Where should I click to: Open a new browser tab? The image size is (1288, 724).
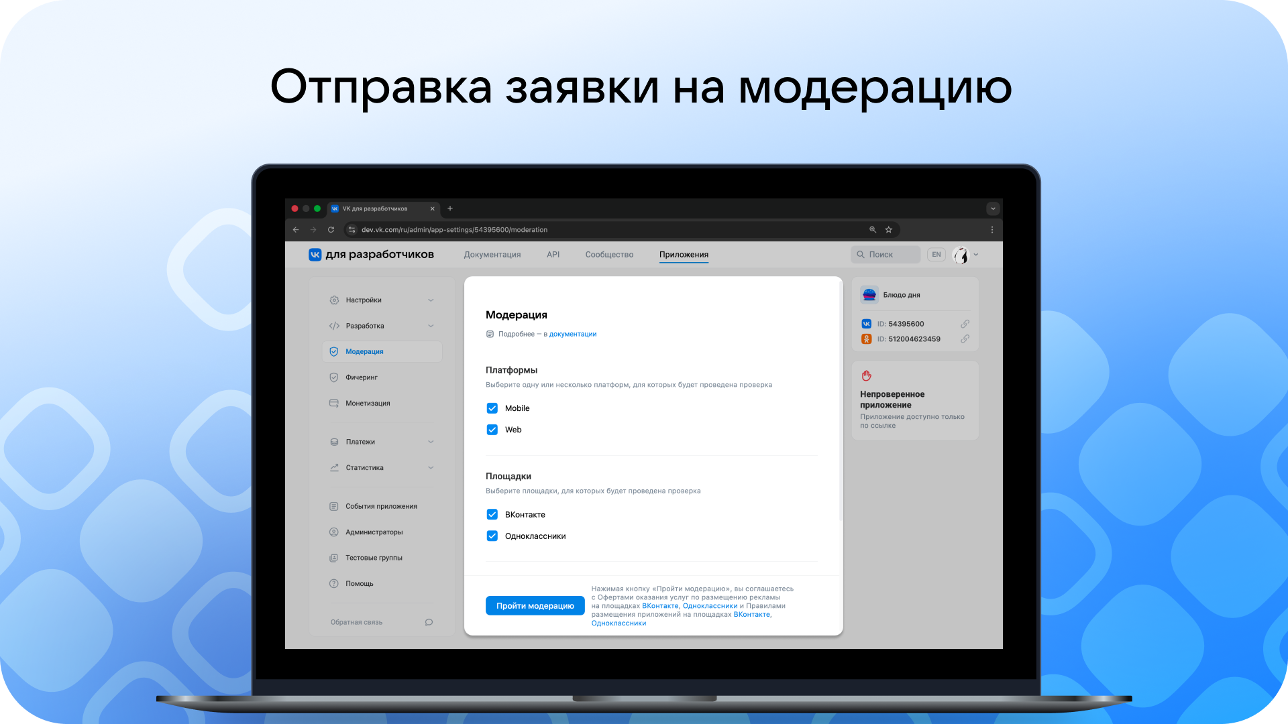point(450,208)
